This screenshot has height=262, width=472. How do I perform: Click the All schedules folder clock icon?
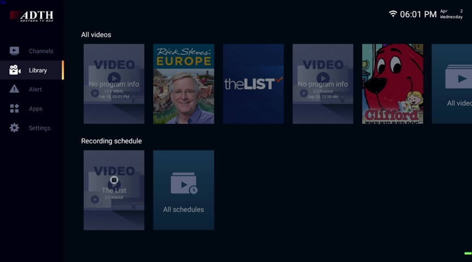[184, 183]
